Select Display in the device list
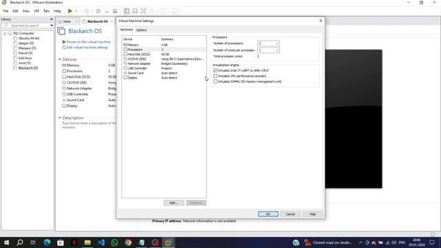The image size is (441, 248). pos(164,78)
